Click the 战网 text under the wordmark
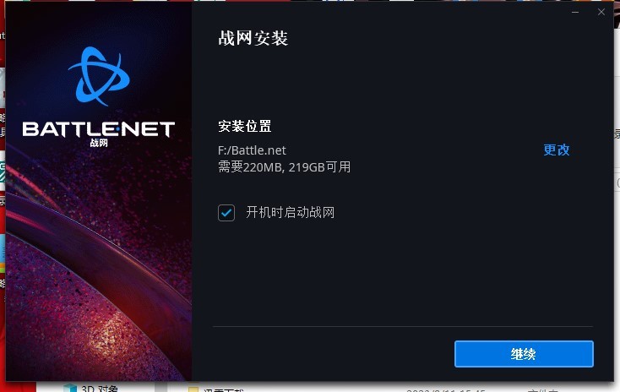The width and height of the screenshot is (620, 392). (99, 143)
